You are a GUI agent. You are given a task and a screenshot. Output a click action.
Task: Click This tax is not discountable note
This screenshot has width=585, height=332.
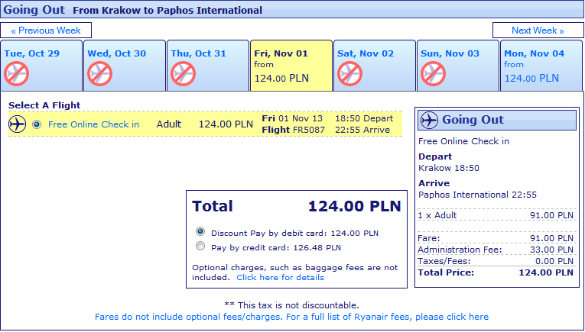click(291, 305)
